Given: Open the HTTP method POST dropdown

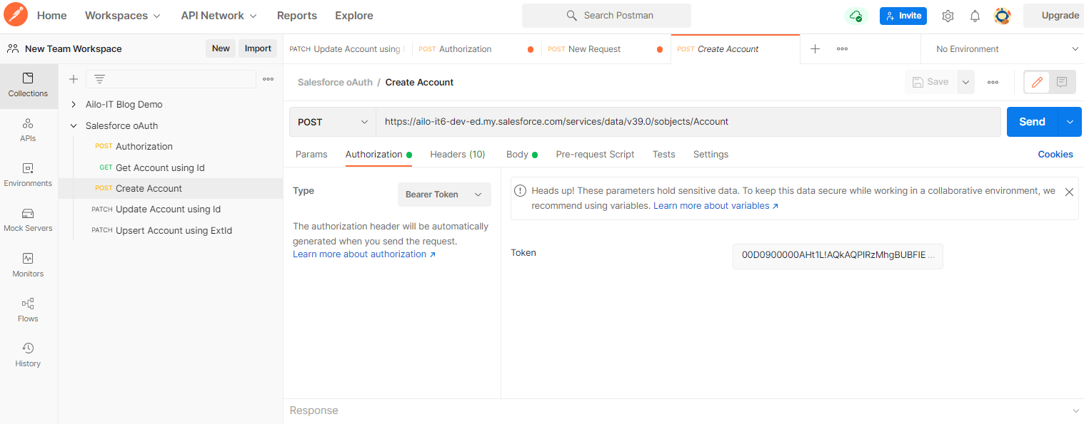Looking at the screenshot, I should [333, 122].
